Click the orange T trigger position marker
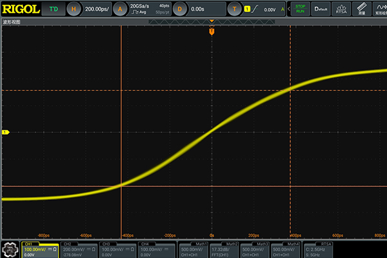The width and height of the screenshot is (387, 258). (x=211, y=31)
